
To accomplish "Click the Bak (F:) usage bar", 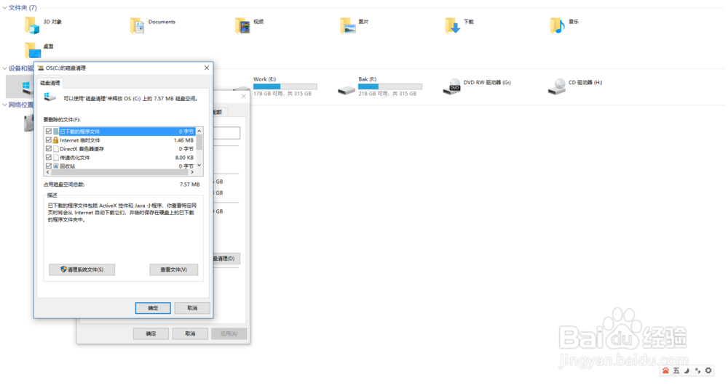I will click(390, 86).
